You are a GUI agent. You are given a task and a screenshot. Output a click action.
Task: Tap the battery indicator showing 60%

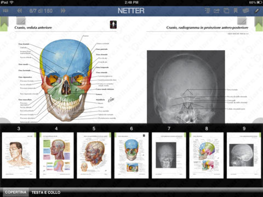(255, 2)
